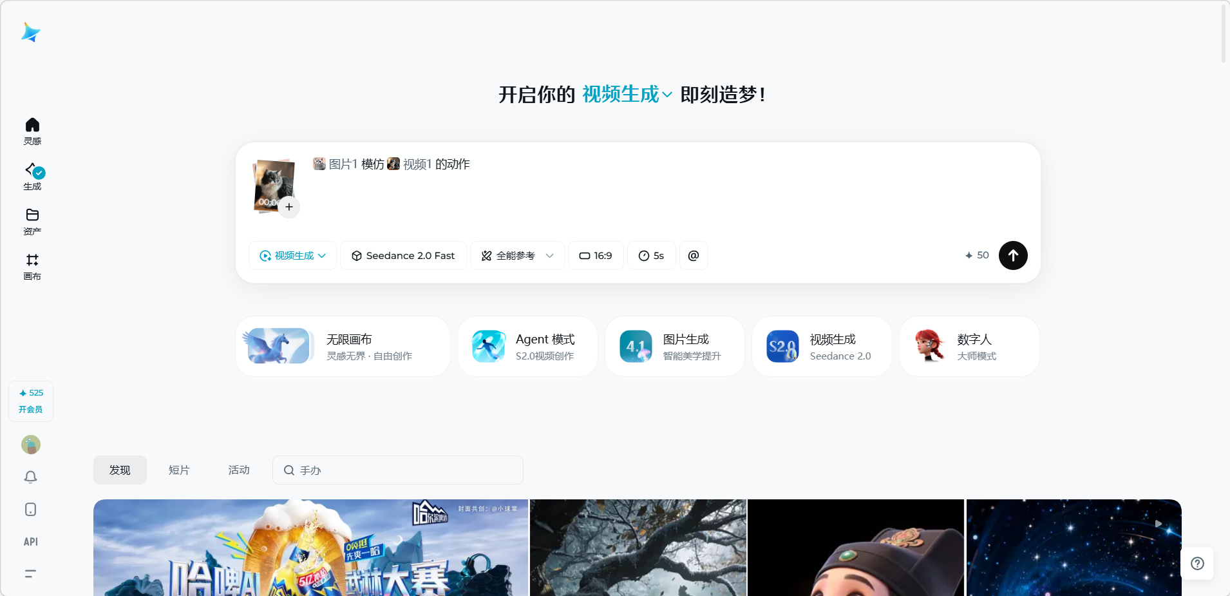Screen dimensions: 1230x596
Task: Select the 16:9 aspect ratio option
Action: point(596,256)
